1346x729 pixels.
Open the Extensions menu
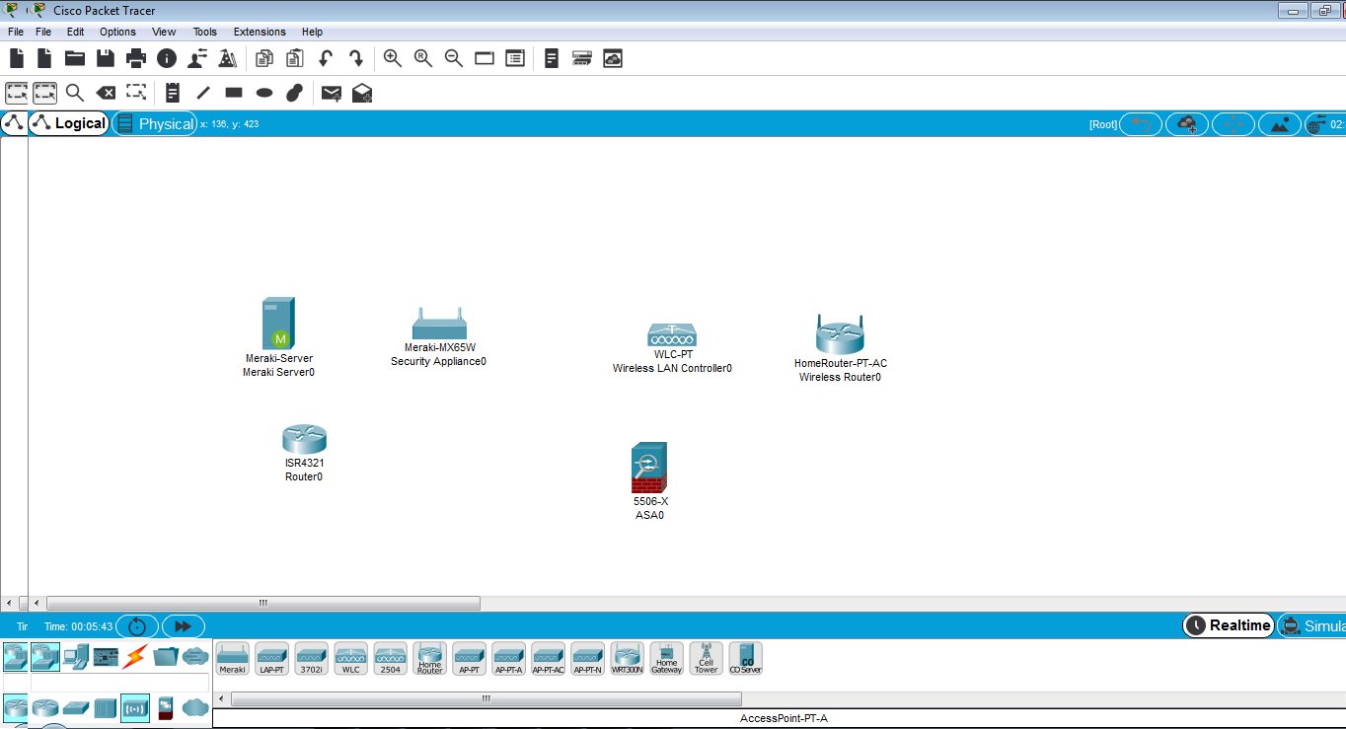coord(259,32)
